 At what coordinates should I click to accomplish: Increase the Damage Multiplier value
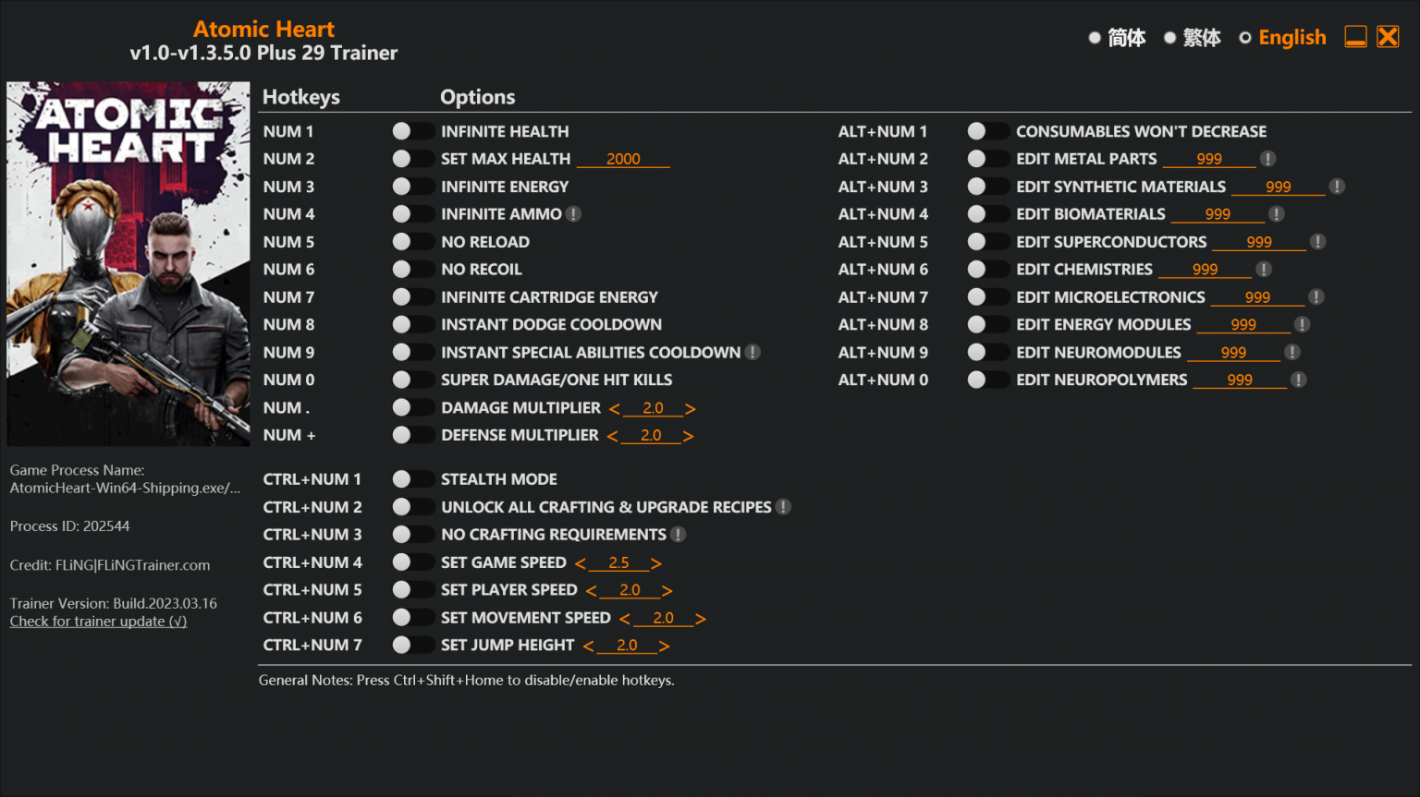click(x=690, y=408)
